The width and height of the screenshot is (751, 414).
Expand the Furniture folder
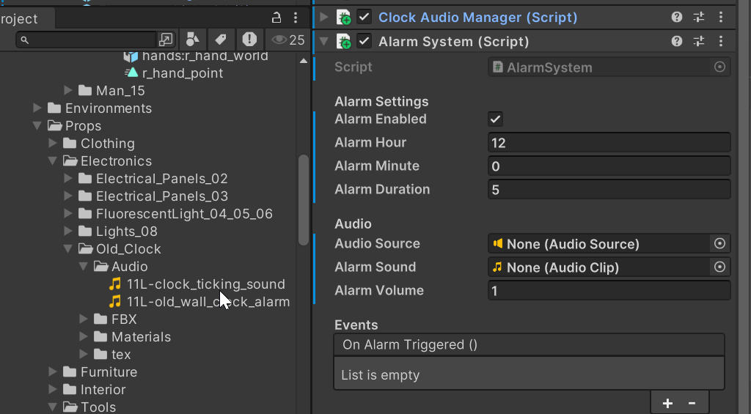point(53,372)
